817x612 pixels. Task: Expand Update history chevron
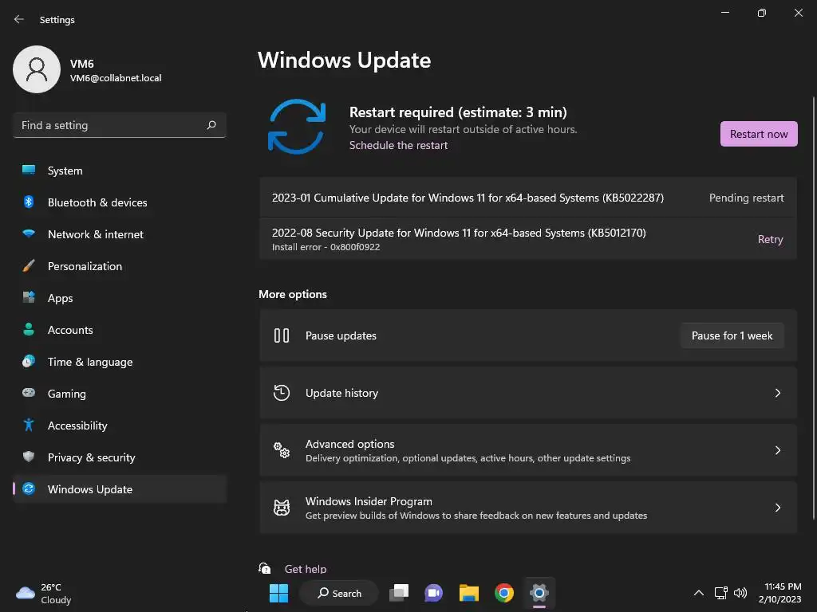(x=777, y=393)
